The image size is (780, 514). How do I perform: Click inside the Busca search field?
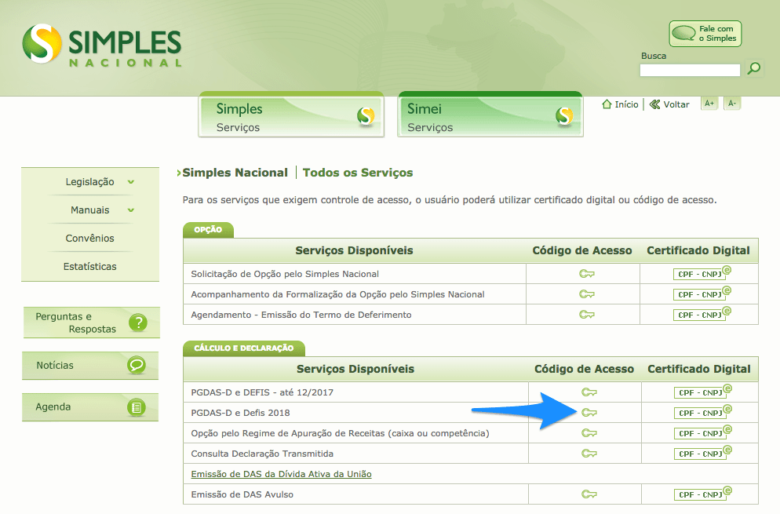tap(689, 70)
